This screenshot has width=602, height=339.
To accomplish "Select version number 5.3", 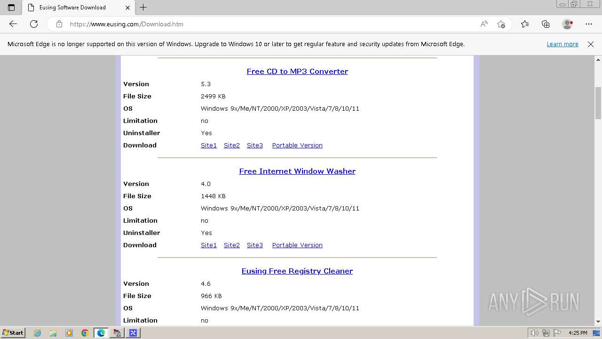I will click(206, 84).
